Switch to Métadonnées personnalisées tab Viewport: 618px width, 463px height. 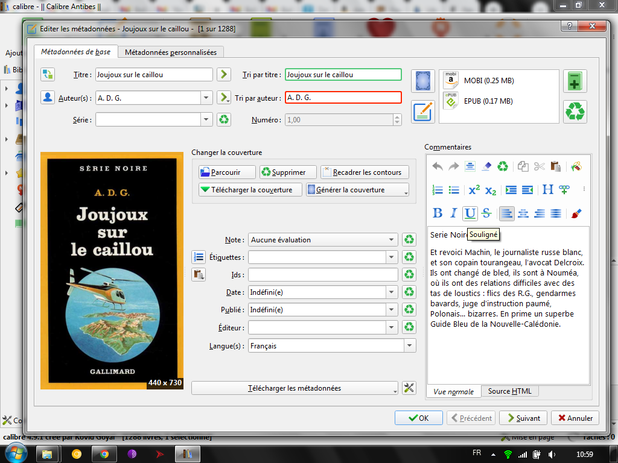(x=171, y=52)
